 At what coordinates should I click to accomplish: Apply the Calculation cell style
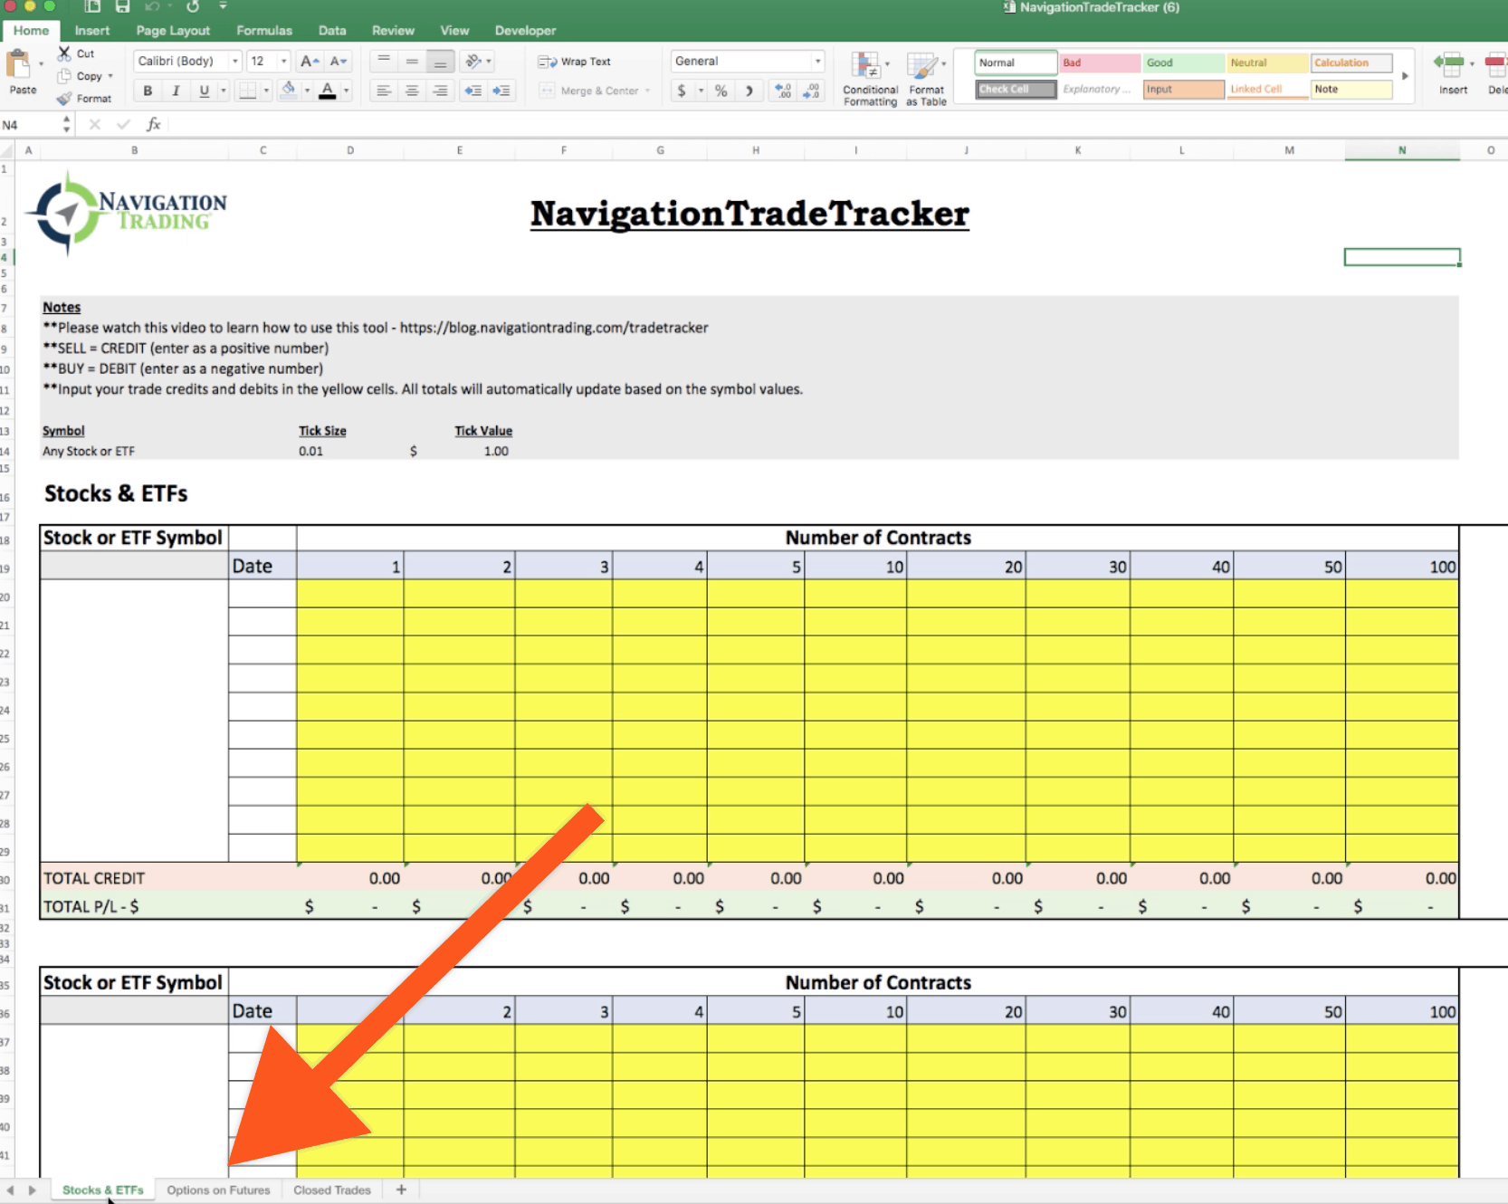[1351, 62]
